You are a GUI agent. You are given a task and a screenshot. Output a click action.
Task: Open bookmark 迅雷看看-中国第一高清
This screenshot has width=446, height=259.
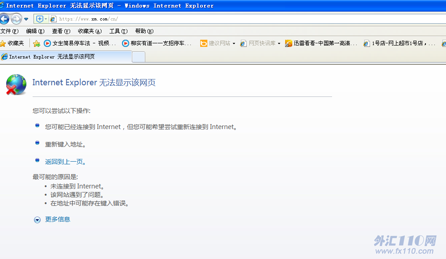coord(321,43)
